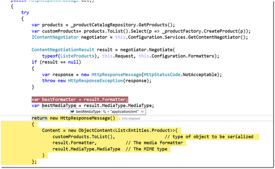275x169 pixels.
Task: Click the blue variable icon in datatip
Action: [73, 111]
